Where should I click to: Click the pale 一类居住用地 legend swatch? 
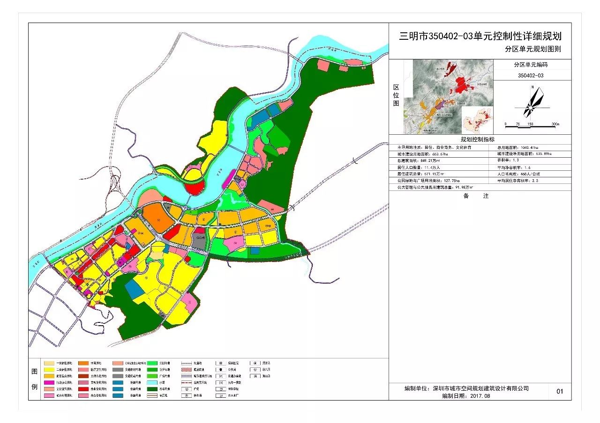49,363
